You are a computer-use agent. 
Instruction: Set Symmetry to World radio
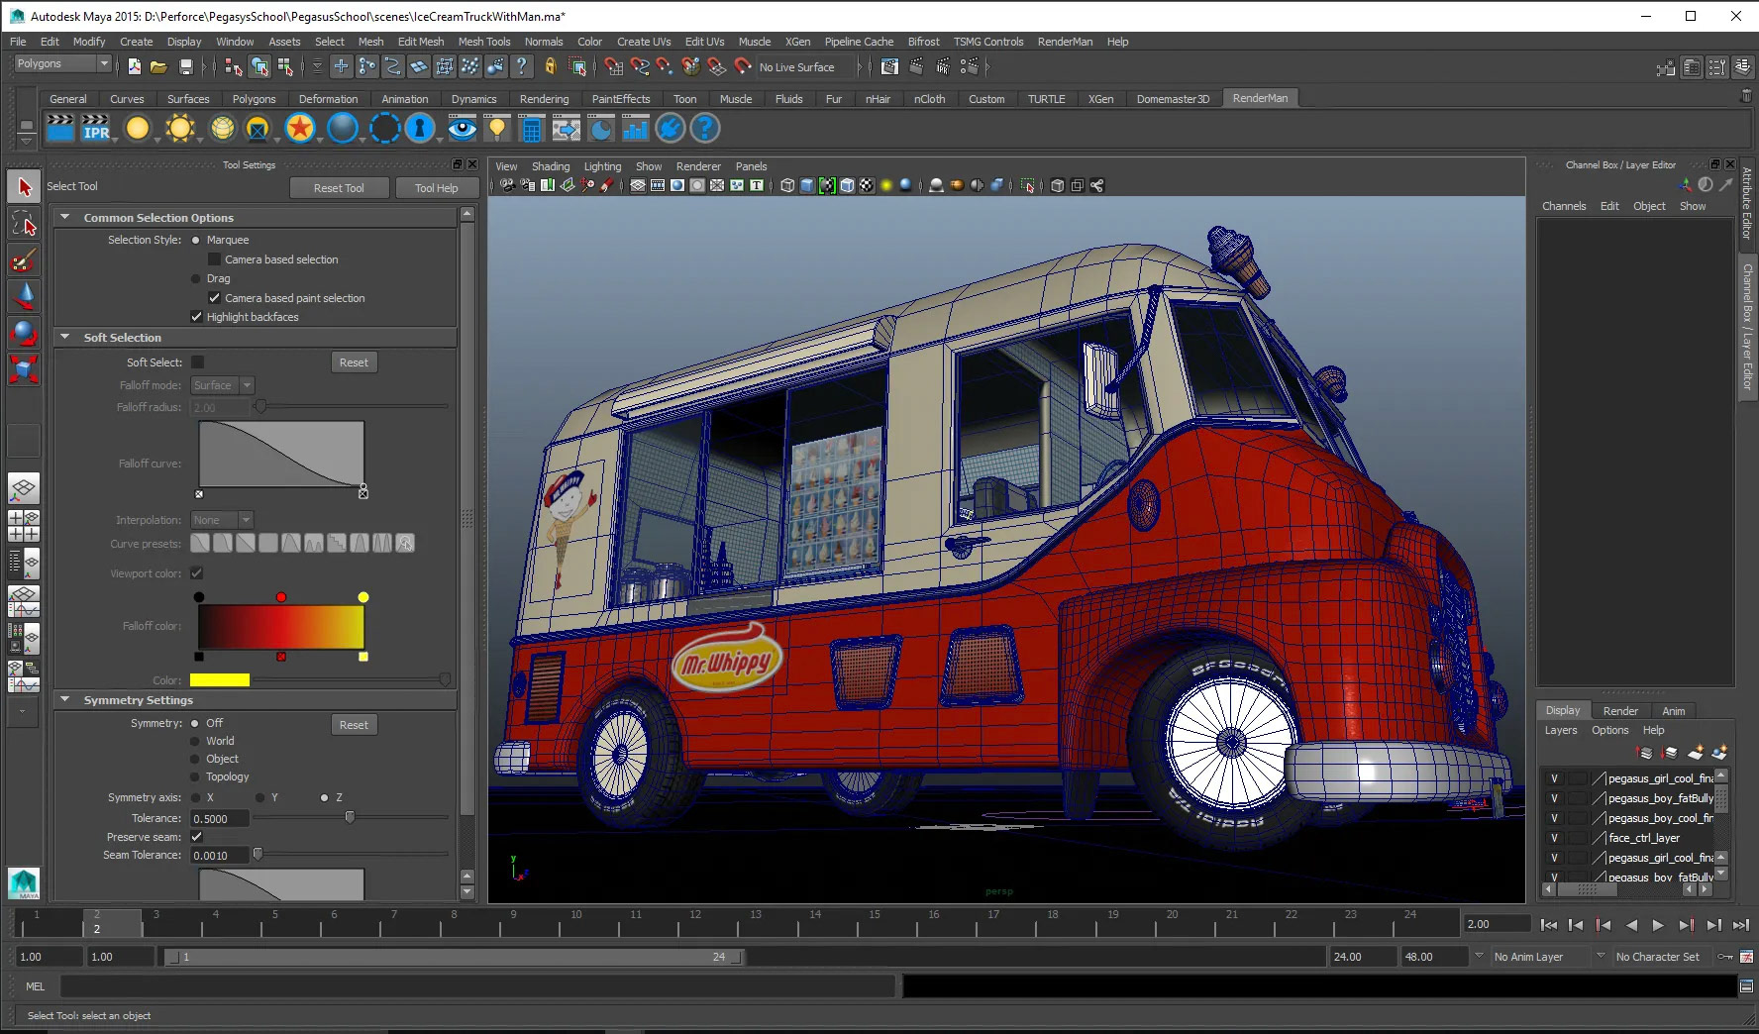click(195, 741)
